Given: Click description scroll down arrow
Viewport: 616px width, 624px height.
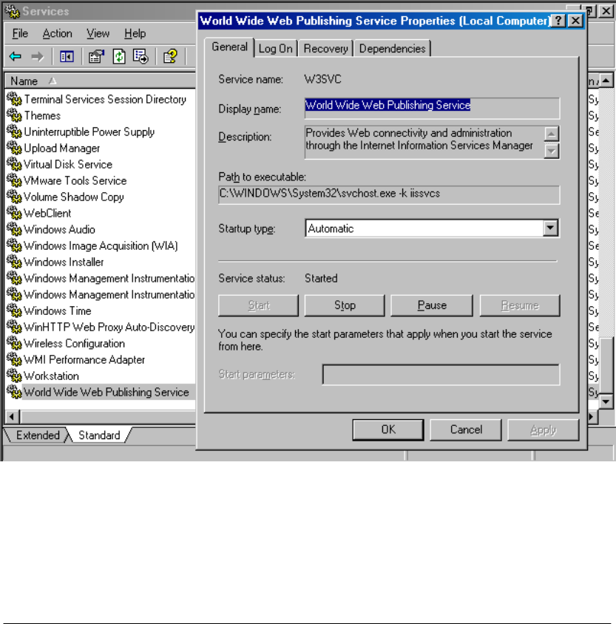Looking at the screenshot, I should (551, 151).
